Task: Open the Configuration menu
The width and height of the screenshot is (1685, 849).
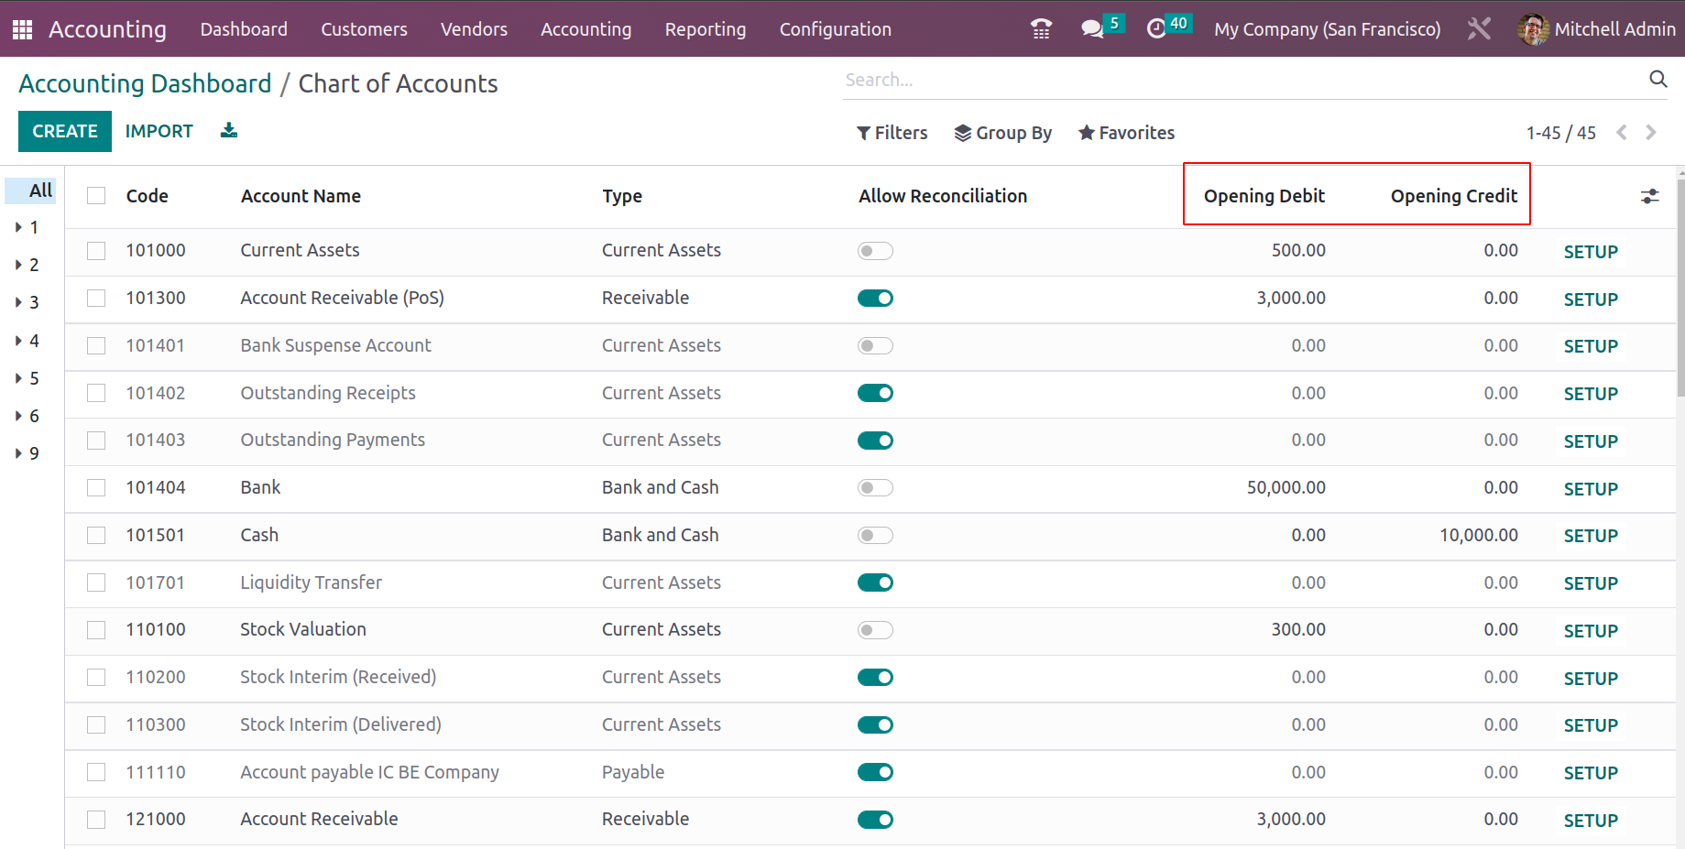Action: [x=836, y=29]
